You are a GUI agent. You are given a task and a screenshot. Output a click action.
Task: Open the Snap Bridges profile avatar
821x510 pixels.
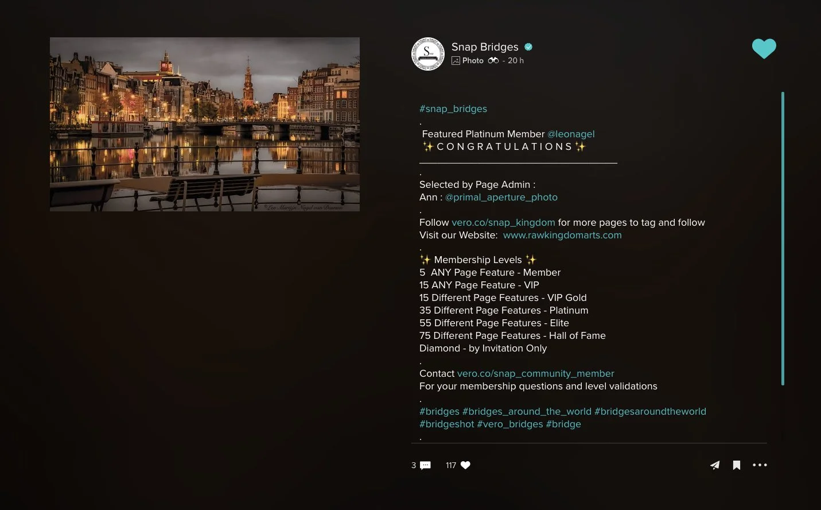(428, 54)
